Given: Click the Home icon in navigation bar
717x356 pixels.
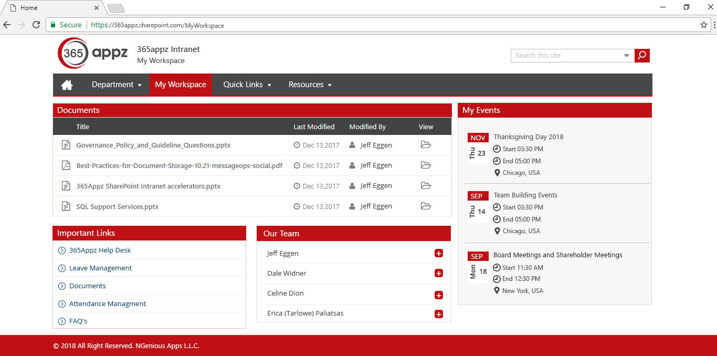Looking at the screenshot, I should [67, 85].
